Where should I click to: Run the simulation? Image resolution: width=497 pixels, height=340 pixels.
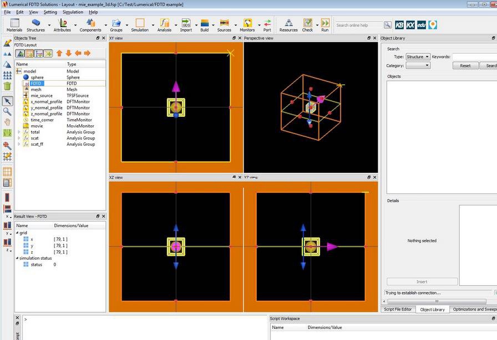point(325,25)
